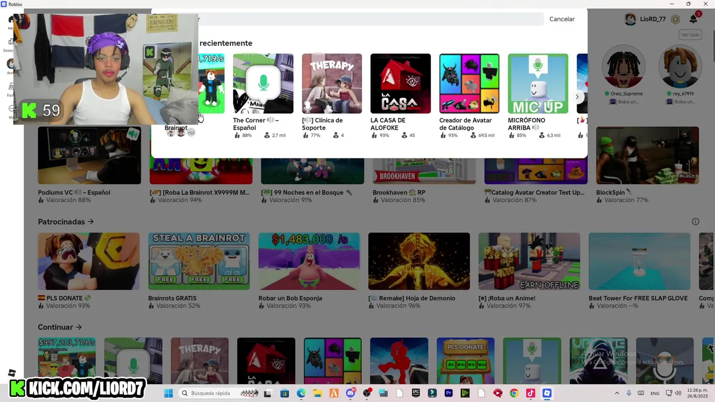Image resolution: width=715 pixels, height=402 pixels.
Task: Open sponsored PLS DONATE thumbnail
Action: click(x=89, y=261)
